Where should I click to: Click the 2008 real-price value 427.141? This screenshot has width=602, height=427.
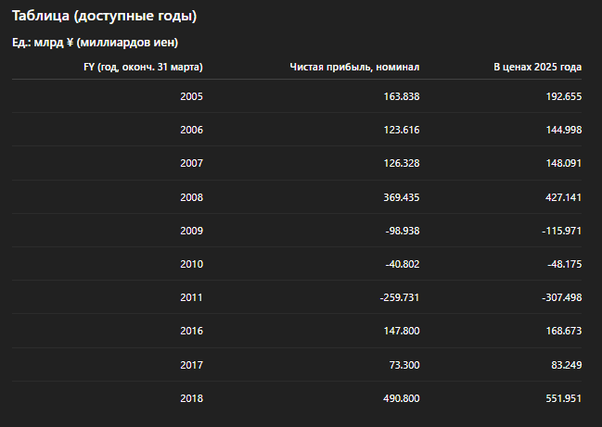pos(563,197)
